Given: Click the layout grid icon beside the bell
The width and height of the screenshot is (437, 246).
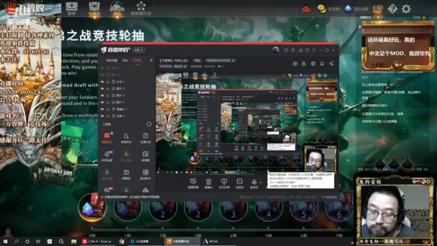Looking at the screenshot, I should (313, 64).
